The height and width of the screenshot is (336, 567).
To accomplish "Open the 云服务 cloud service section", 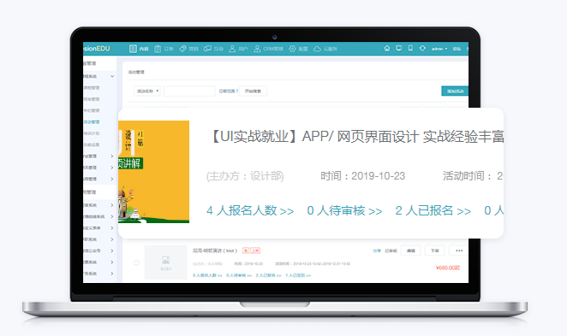I will click(325, 49).
